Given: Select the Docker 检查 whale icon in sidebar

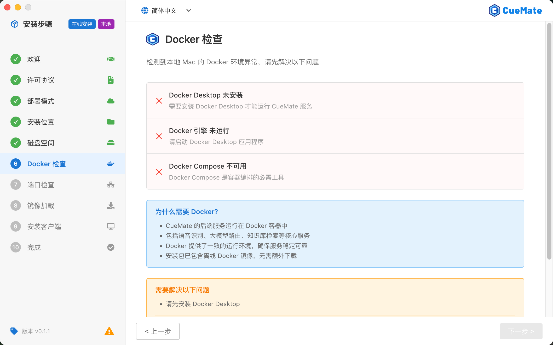Looking at the screenshot, I should point(111,164).
